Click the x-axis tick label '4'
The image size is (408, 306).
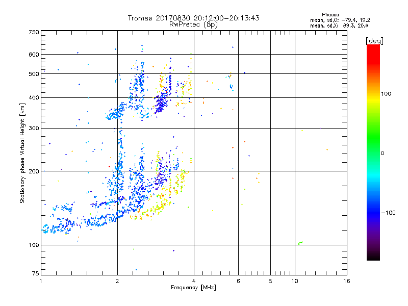coord(194,281)
